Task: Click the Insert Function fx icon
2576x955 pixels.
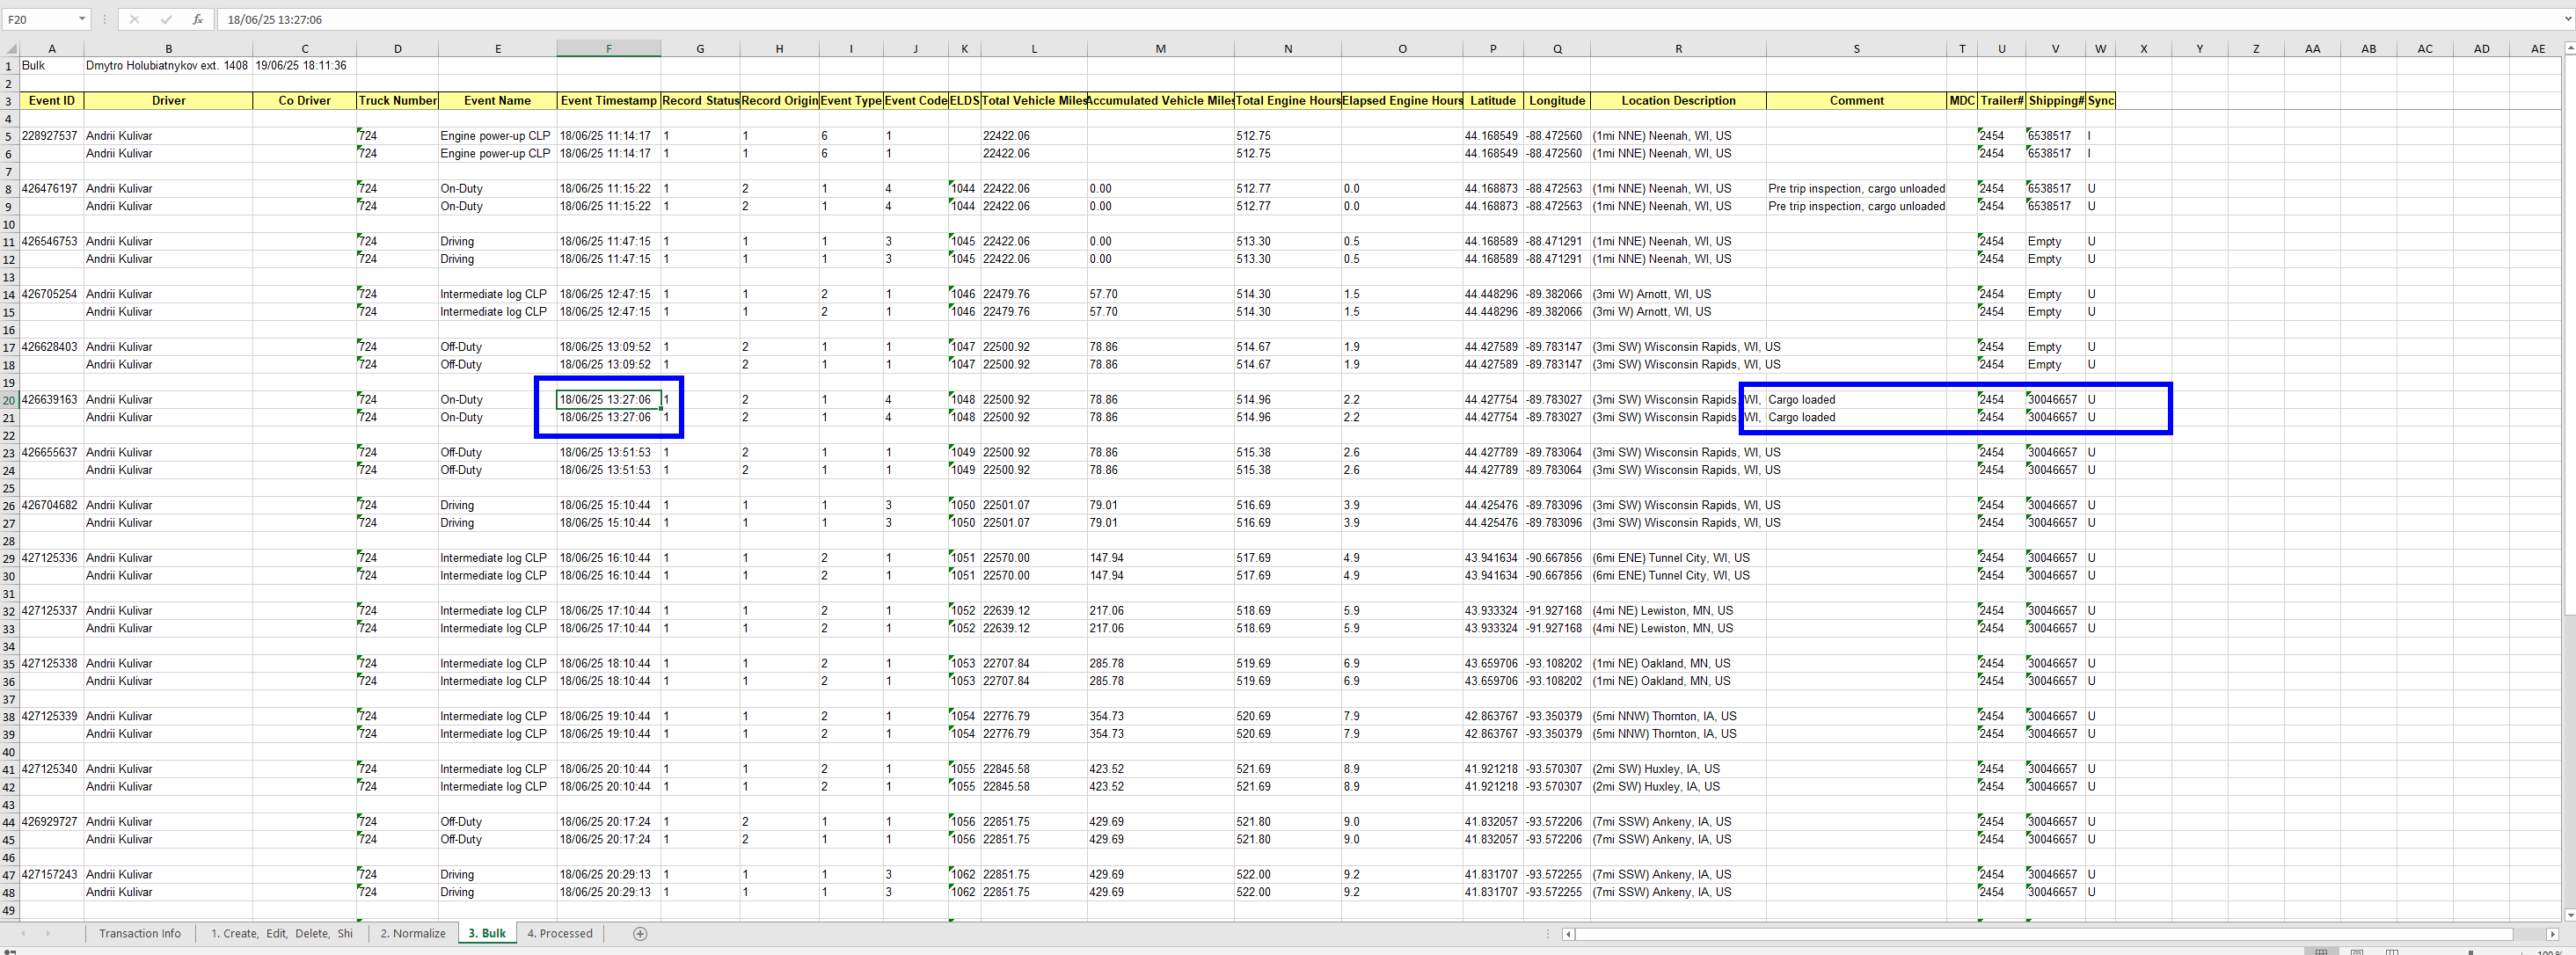Action: pyautogui.click(x=198, y=19)
